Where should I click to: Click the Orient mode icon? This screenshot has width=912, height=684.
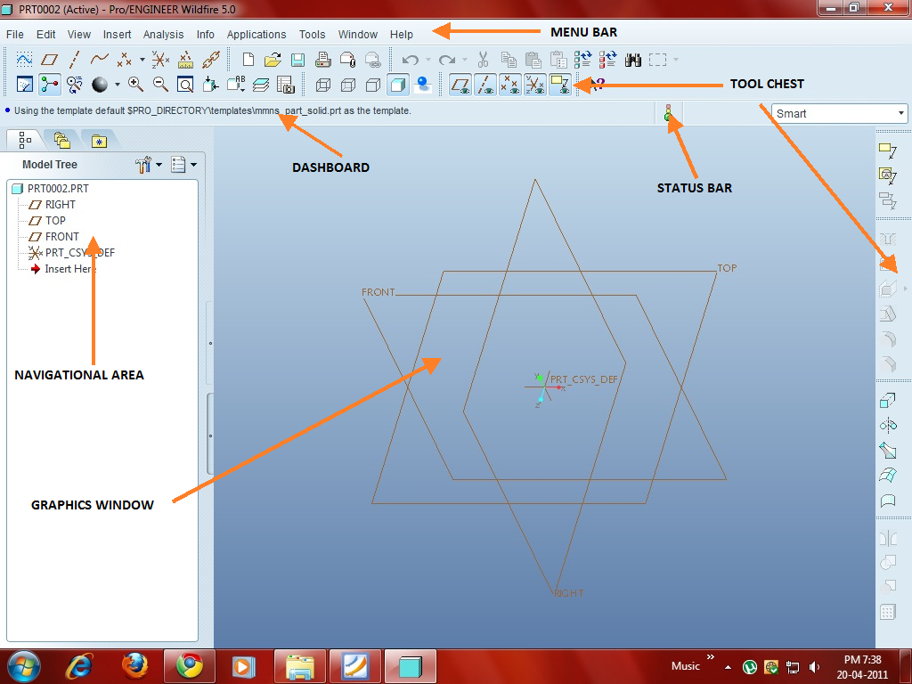[x=74, y=85]
